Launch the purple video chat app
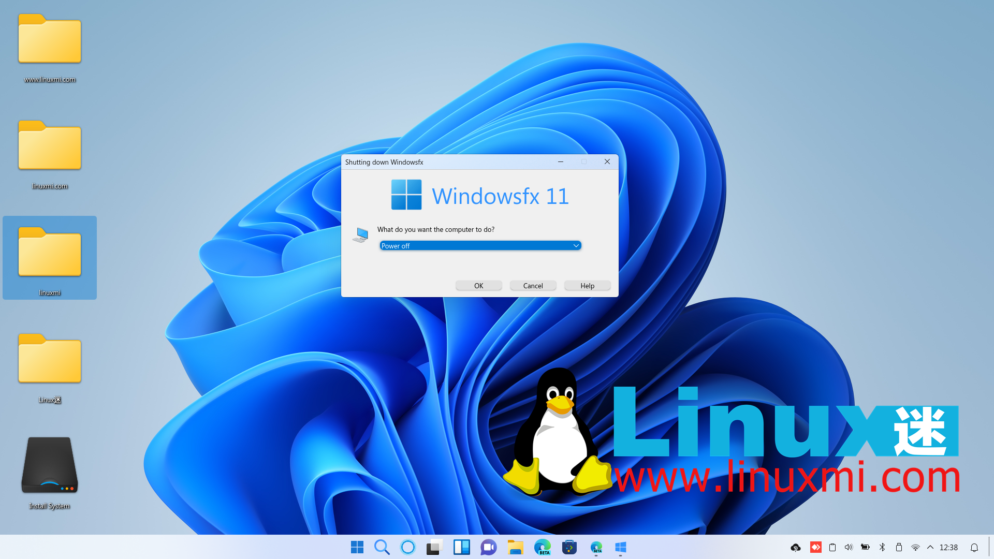Image resolution: width=994 pixels, height=559 pixels. tap(488, 547)
